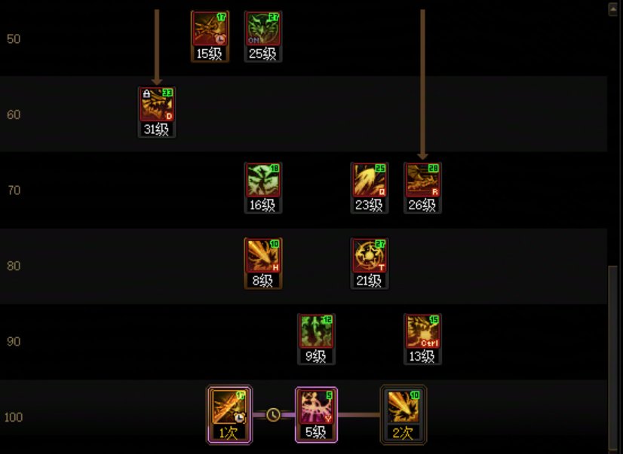Image resolution: width=623 pixels, height=454 pixels.
Task: Select the green skill icon showing 16级
Action: [x=263, y=188]
